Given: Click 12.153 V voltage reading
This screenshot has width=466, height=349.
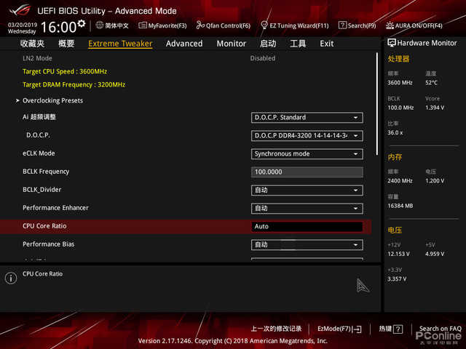Looking at the screenshot, I should 398,254.
